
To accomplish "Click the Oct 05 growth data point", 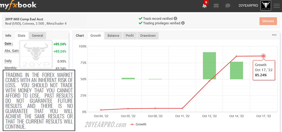I will (x=128, y=109).
